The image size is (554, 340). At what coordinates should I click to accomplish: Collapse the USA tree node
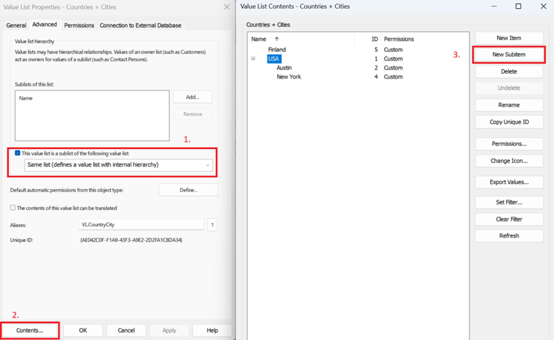(x=254, y=59)
